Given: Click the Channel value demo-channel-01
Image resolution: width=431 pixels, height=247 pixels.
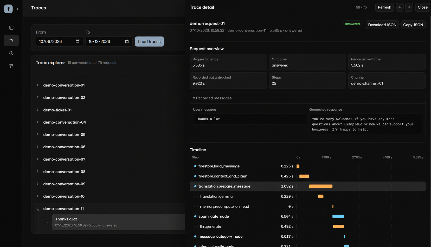Looking at the screenshot, I should pos(367,84).
